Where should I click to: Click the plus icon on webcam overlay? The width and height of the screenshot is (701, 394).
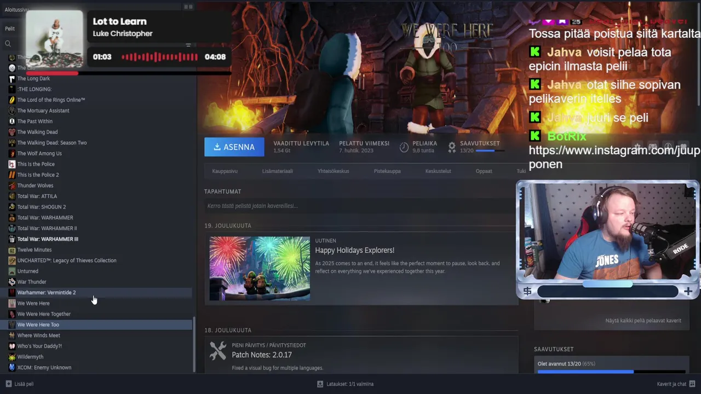pos(688,292)
